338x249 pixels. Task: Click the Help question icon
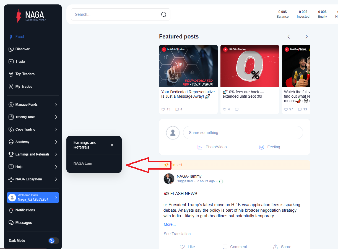11,167
